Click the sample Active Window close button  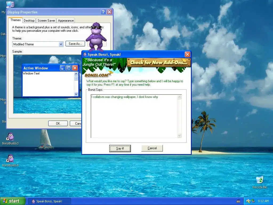click(75, 68)
